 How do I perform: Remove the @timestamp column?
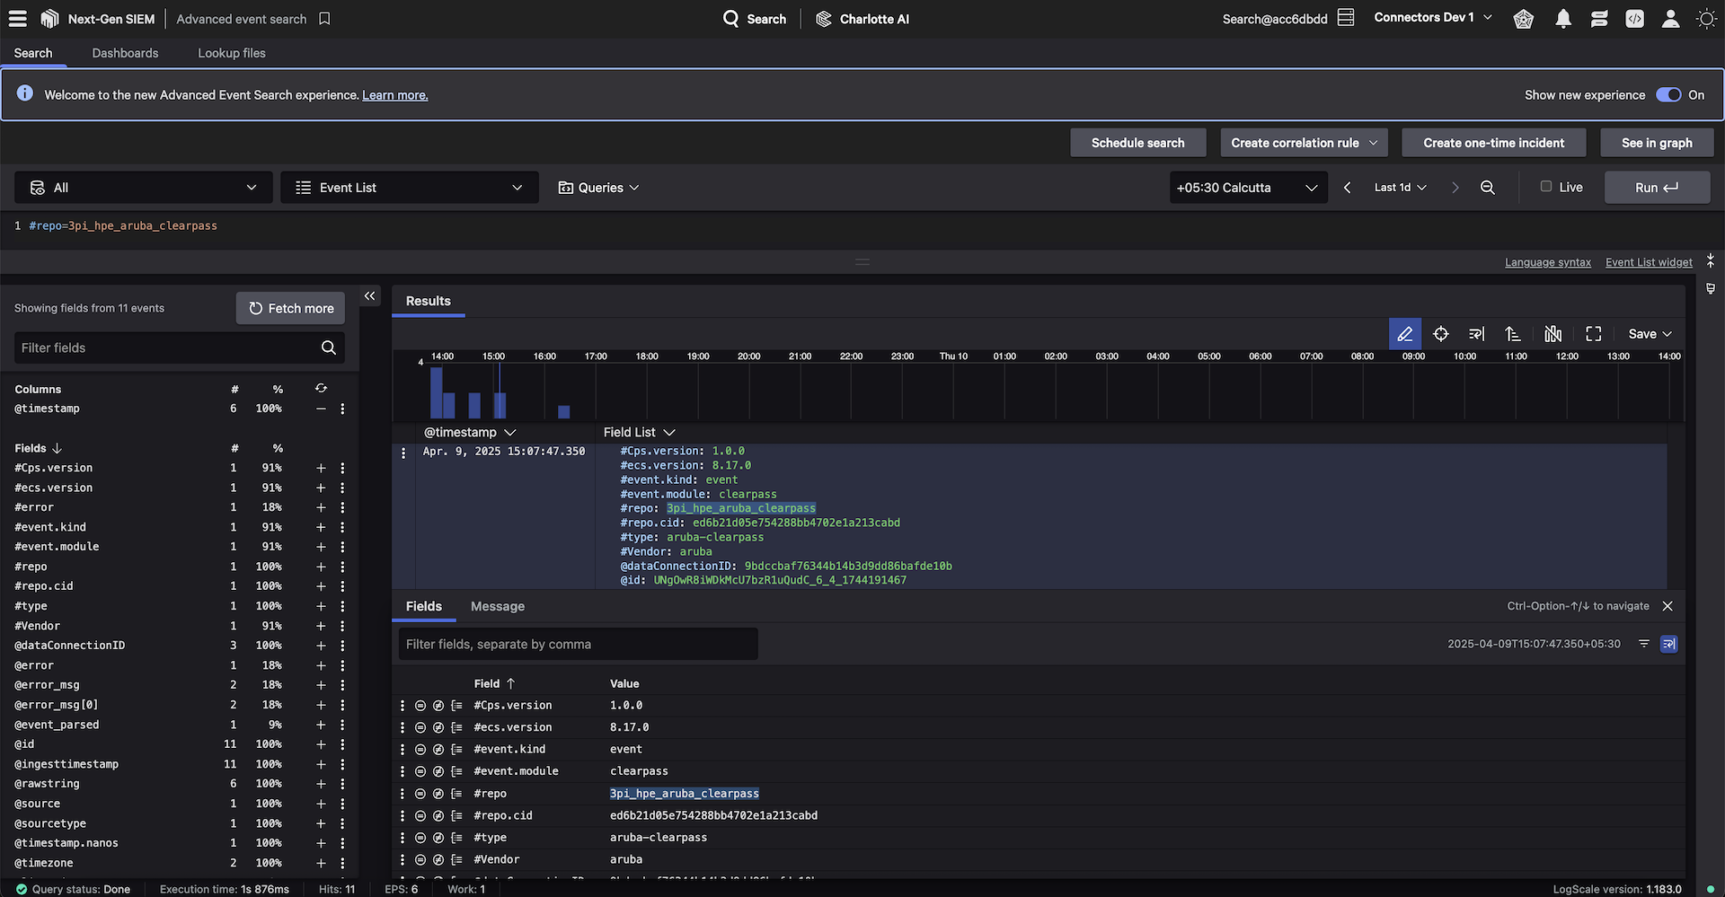321,409
